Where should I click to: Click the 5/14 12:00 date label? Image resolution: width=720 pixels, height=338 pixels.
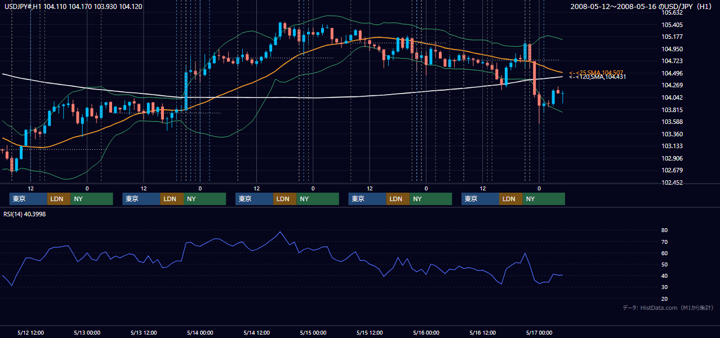coord(256,332)
